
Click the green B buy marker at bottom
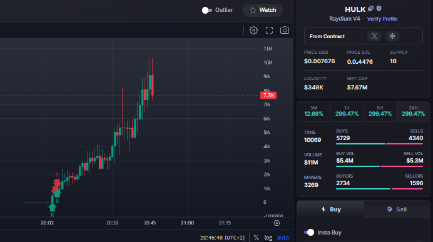52,209
